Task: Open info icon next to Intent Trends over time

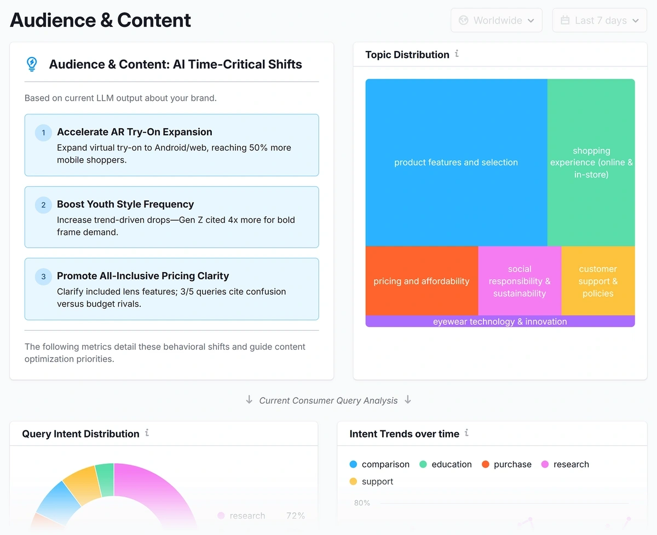Action: pyautogui.click(x=466, y=433)
